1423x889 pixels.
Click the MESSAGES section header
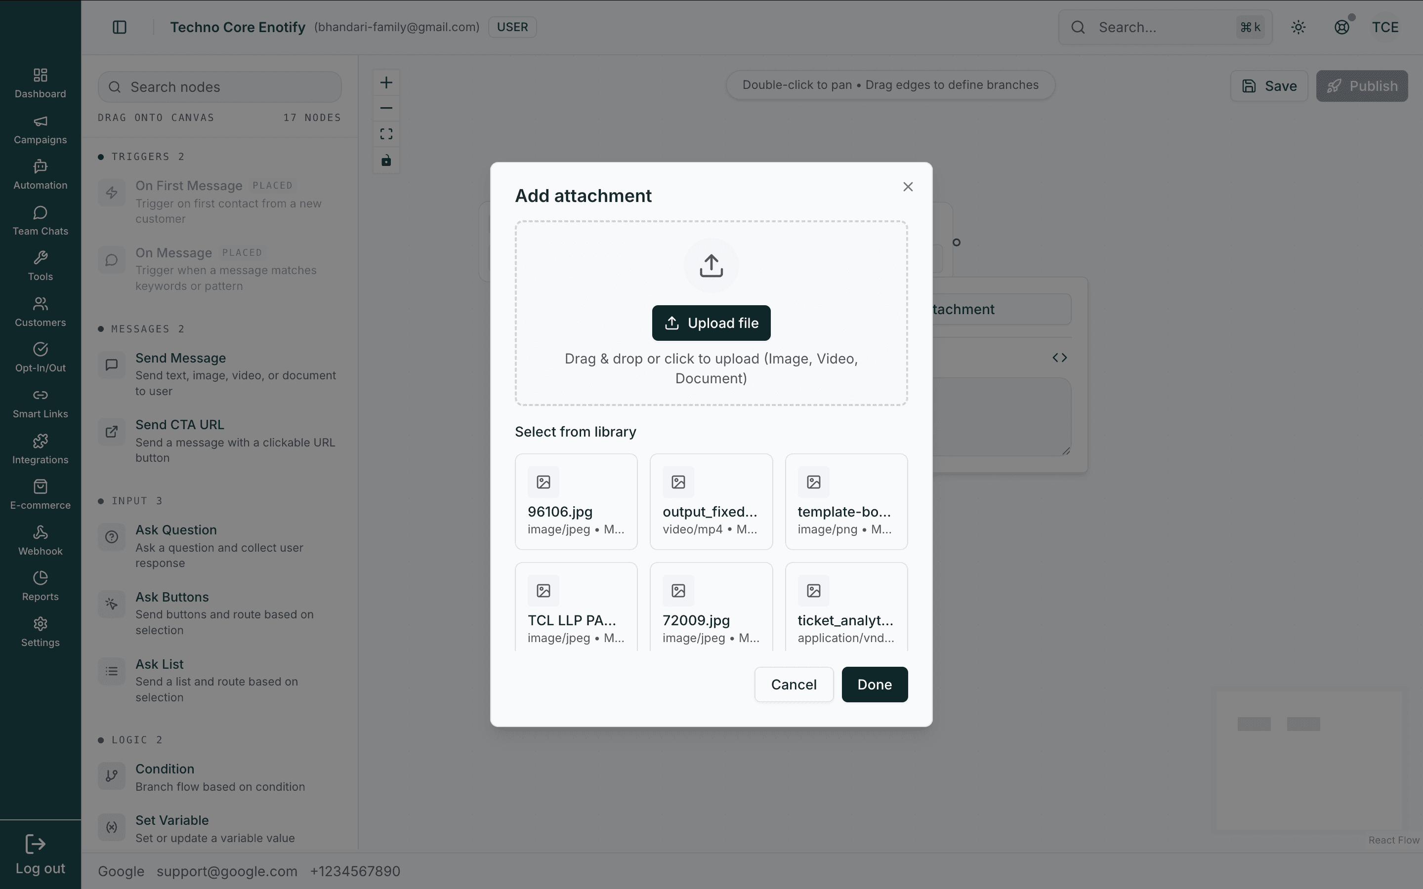tap(142, 328)
